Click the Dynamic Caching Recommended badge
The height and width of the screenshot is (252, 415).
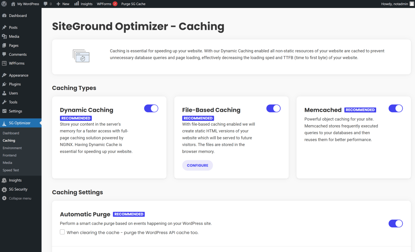tap(76, 118)
